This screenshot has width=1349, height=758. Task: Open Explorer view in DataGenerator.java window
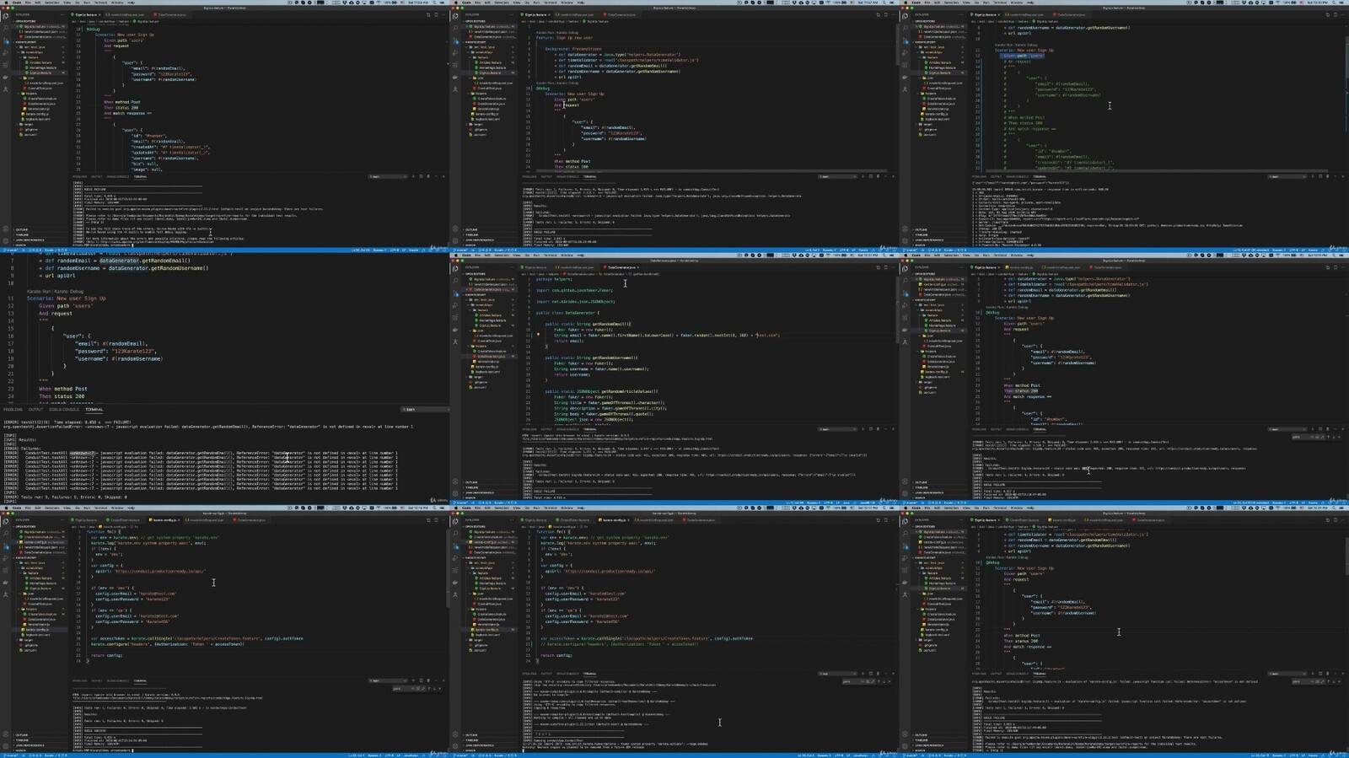tap(455, 268)
